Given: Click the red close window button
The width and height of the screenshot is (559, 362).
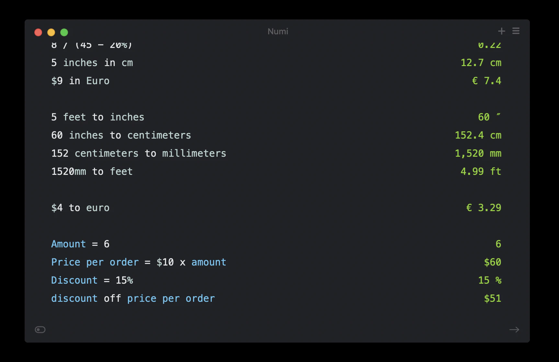Looking at the screenshot, I should 38,32.
